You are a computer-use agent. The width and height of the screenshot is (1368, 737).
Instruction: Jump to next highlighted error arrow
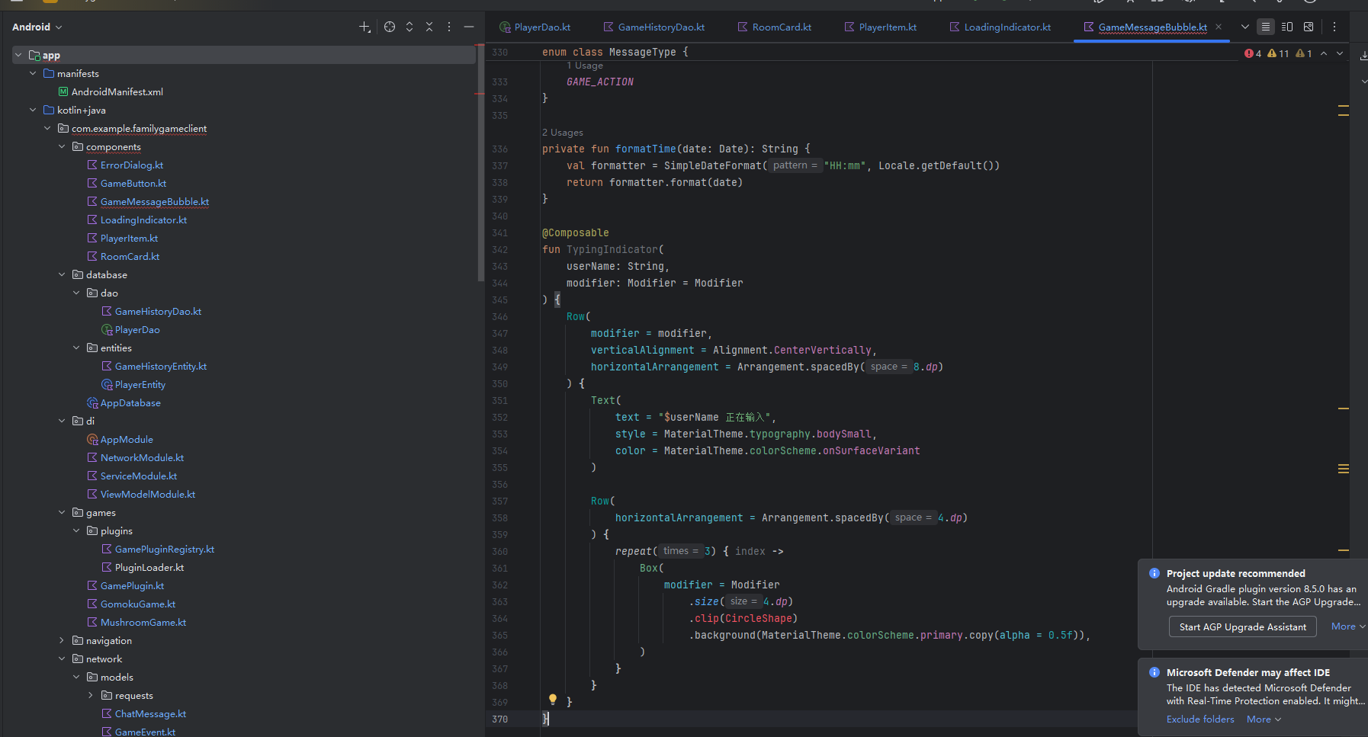[x=1340, y=53]
